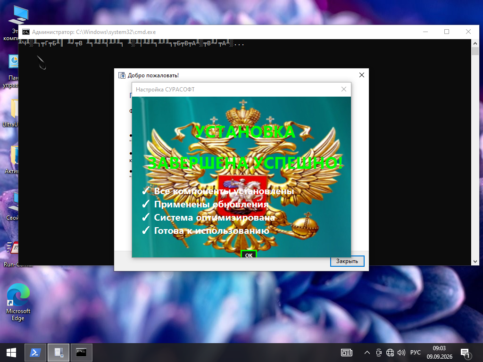Screen dimensions: 483x362
Task: Select the cmd.exe taskbar button
Action: pyautogui.click(x=82, y=353)
